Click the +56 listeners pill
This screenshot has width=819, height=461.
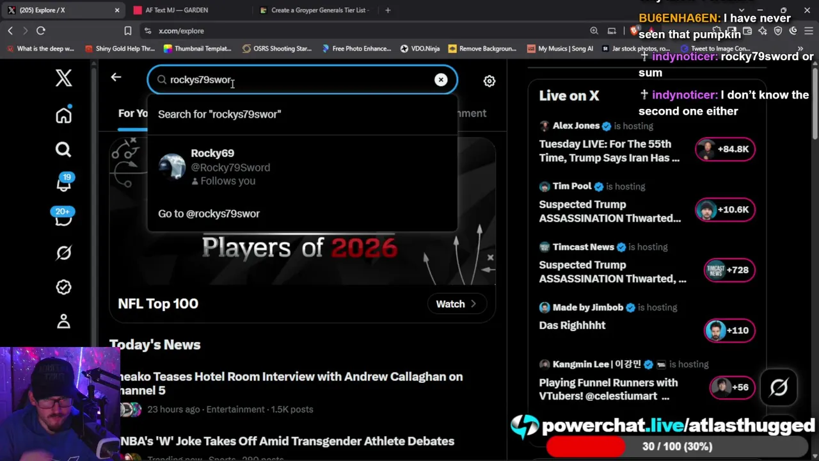pos(732,387)
